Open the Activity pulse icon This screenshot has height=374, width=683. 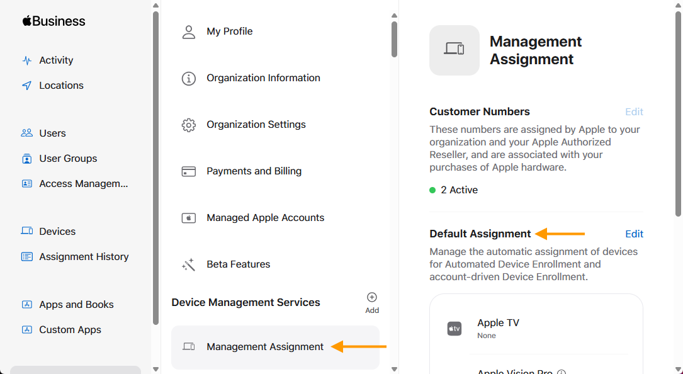27,60
